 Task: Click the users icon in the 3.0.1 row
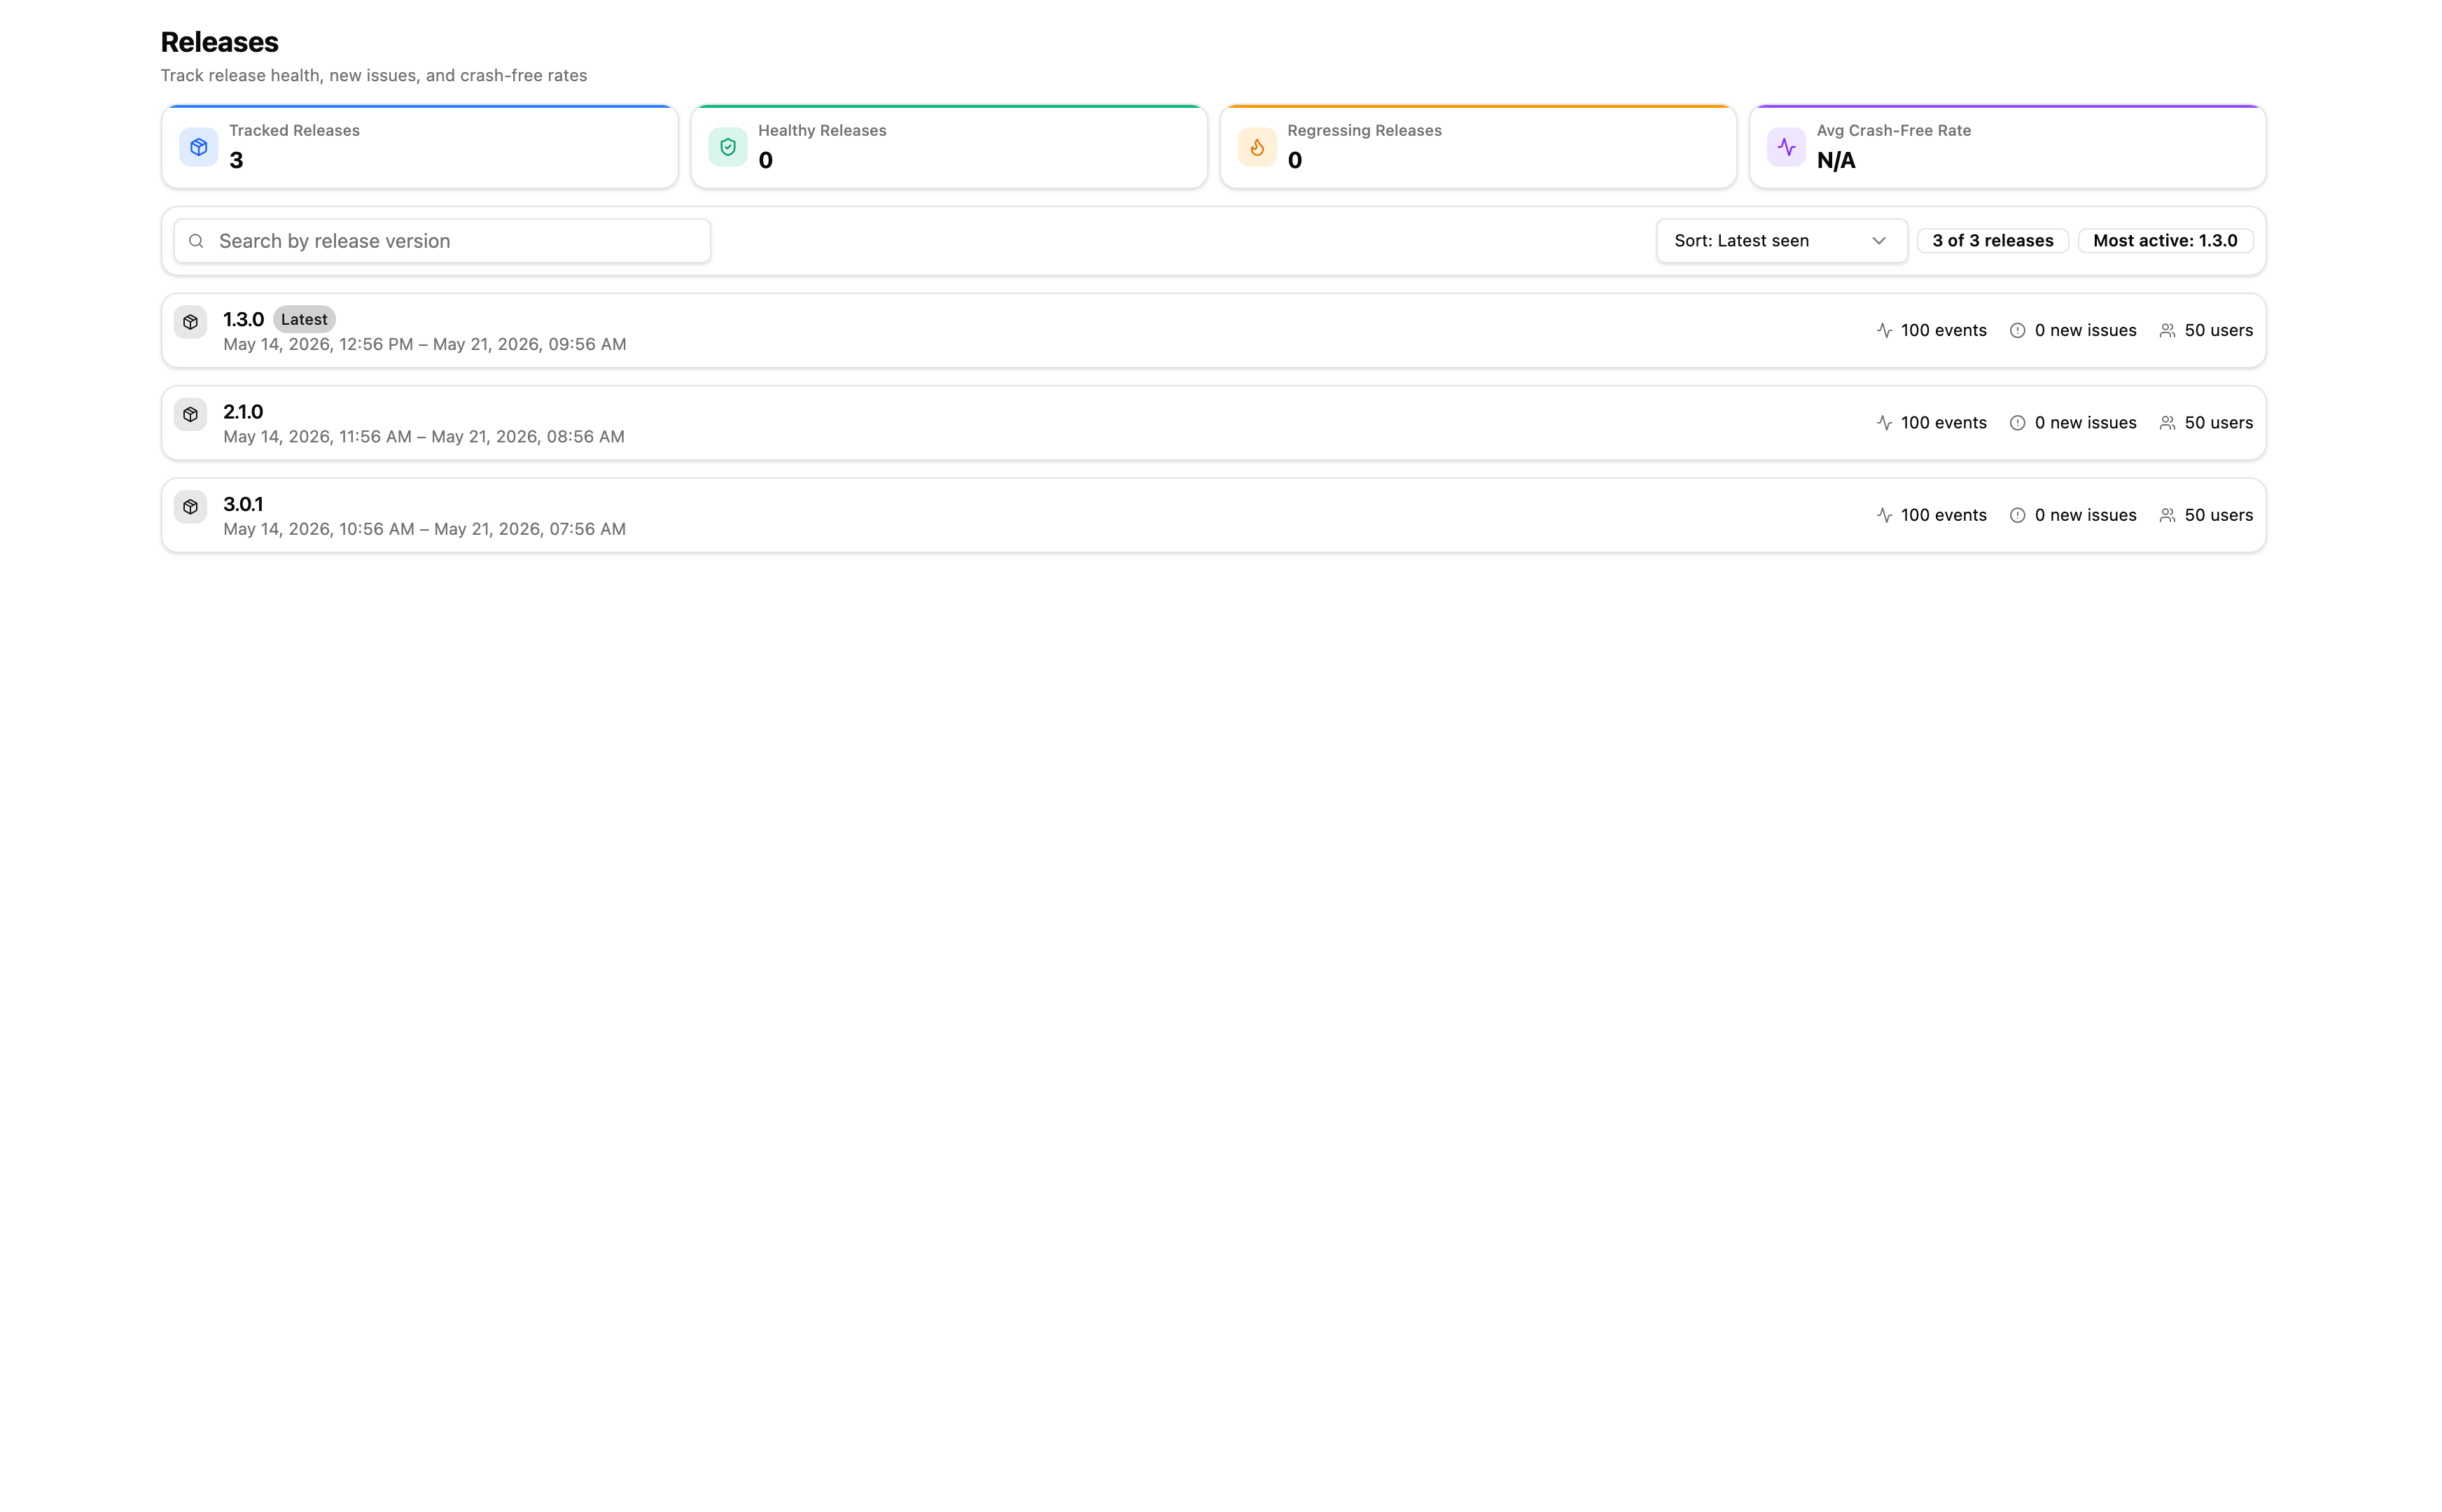2167,515
